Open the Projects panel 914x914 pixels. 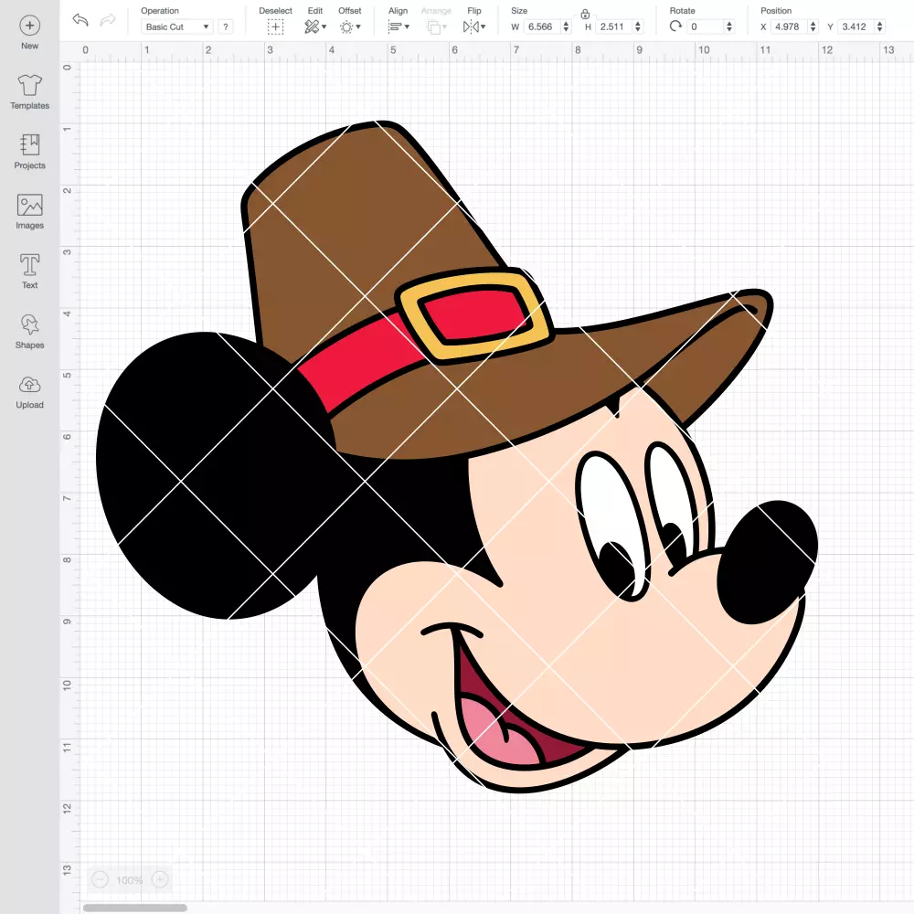tap(30, 152)
